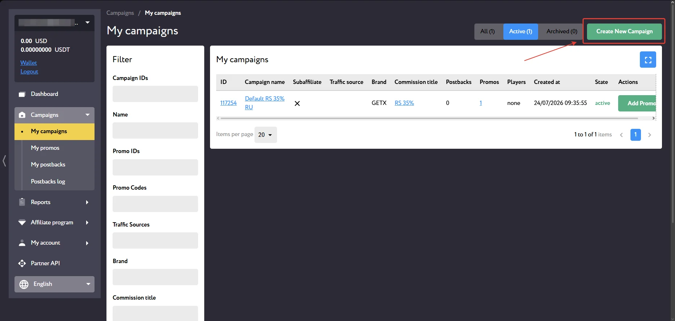
Task: Click the Dashboard sidebar icon
Action: [22, 94]
